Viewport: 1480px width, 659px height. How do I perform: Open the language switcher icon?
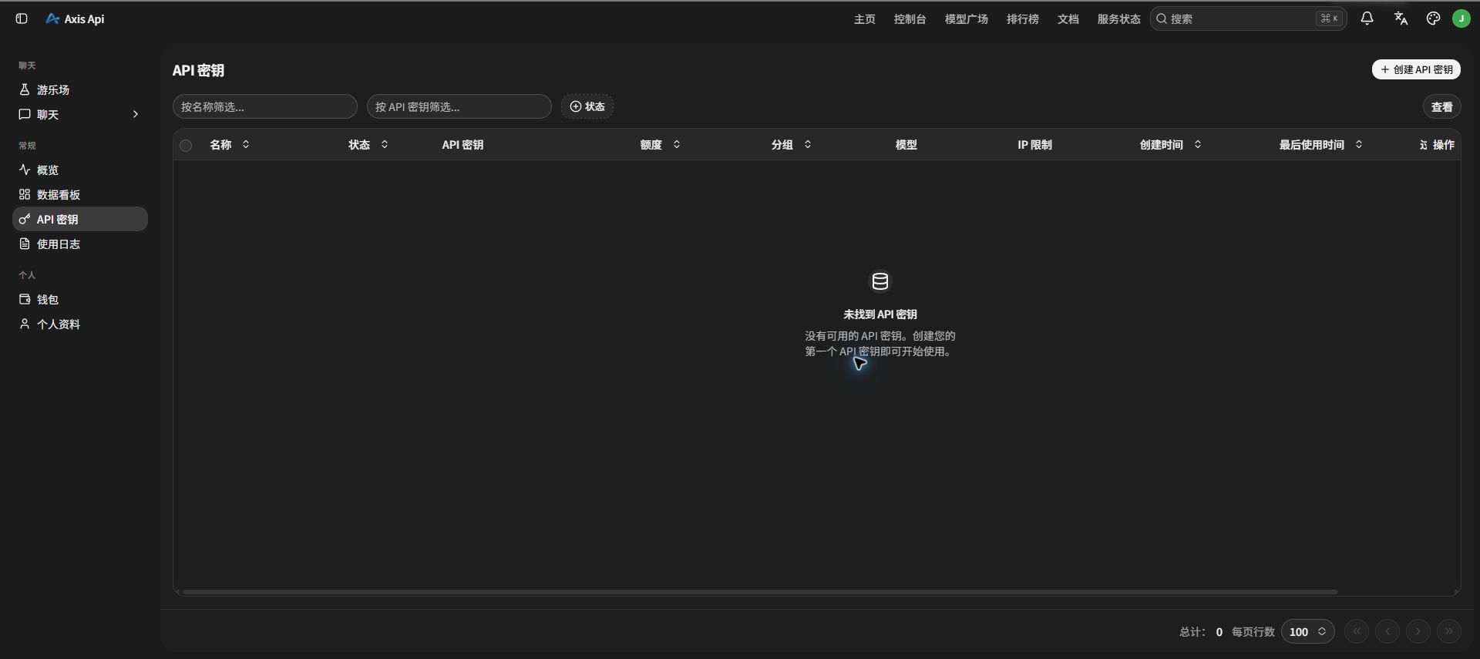(x=1401, y=18)
